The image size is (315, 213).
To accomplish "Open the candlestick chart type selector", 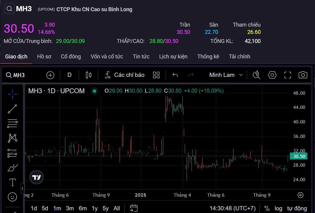I will point(88,75).
